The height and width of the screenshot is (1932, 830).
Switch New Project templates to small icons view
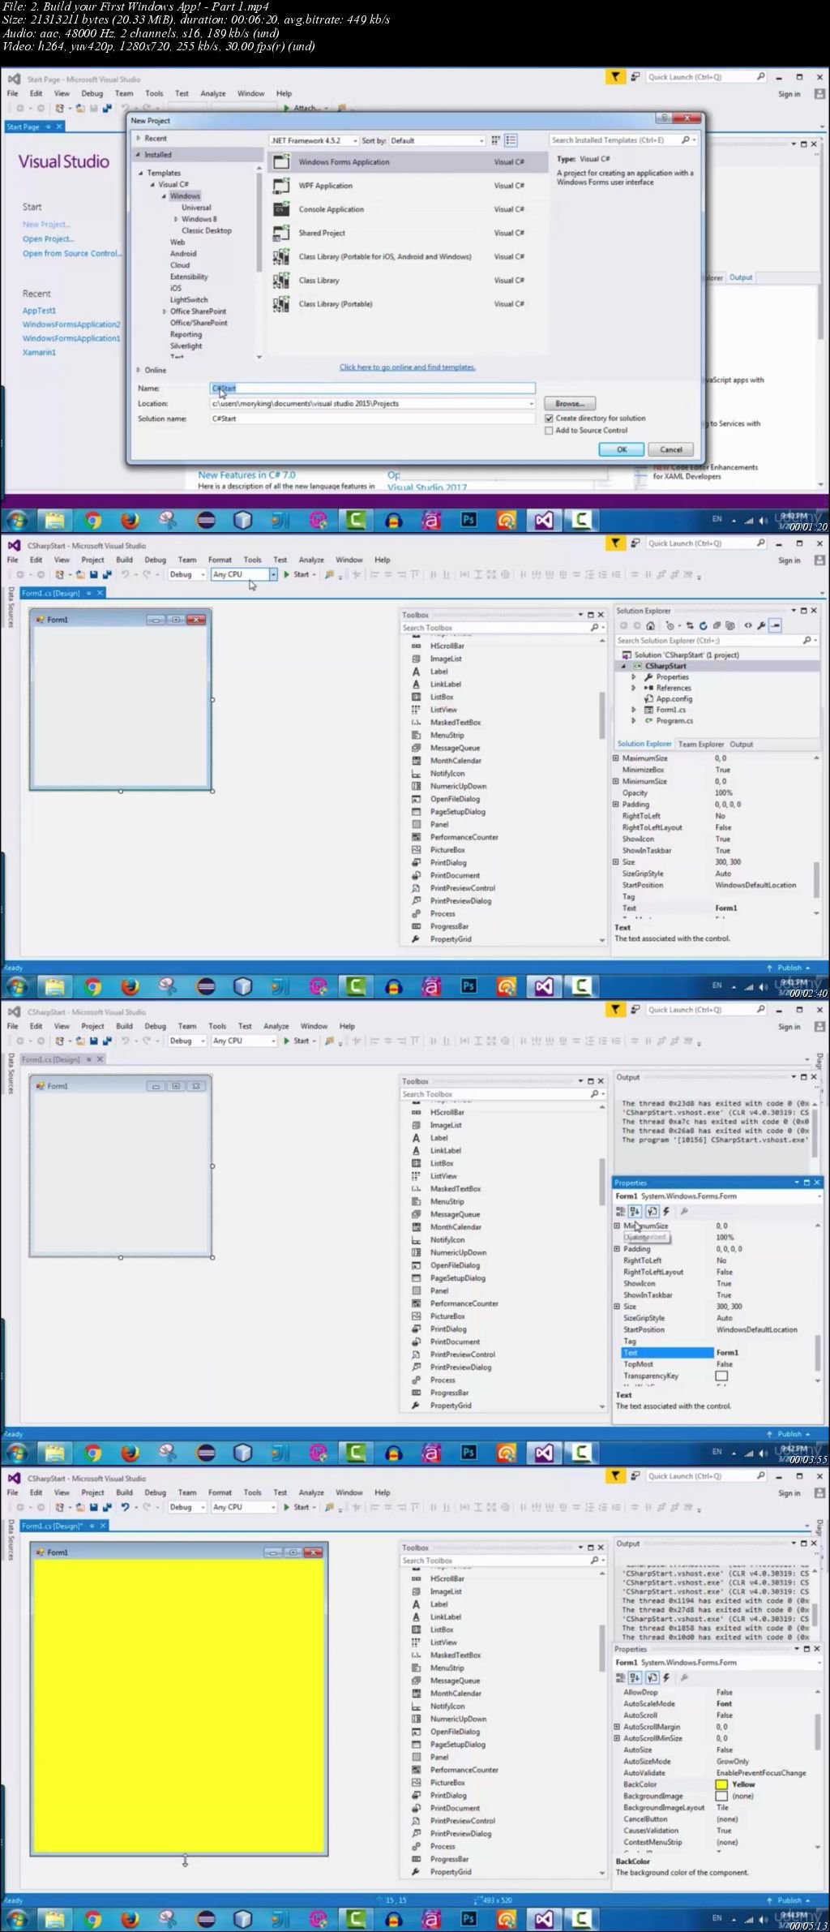[x=495, y=140]
